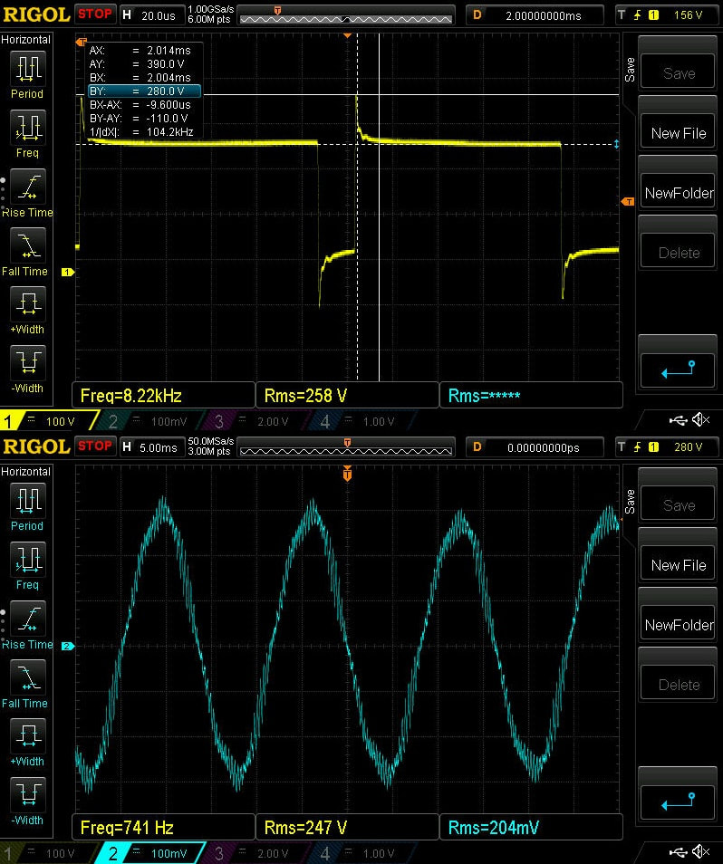Screen dimensions: 723x864
Task: Click orange trigger level marker at right of yellow waveform
Action: point(628,202)
